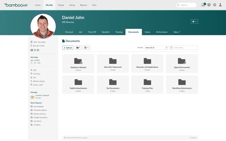Open the Sort by Name (A-Z) dropdown
The width and height of the screenshot is (226, 141).
click(156, 48)
